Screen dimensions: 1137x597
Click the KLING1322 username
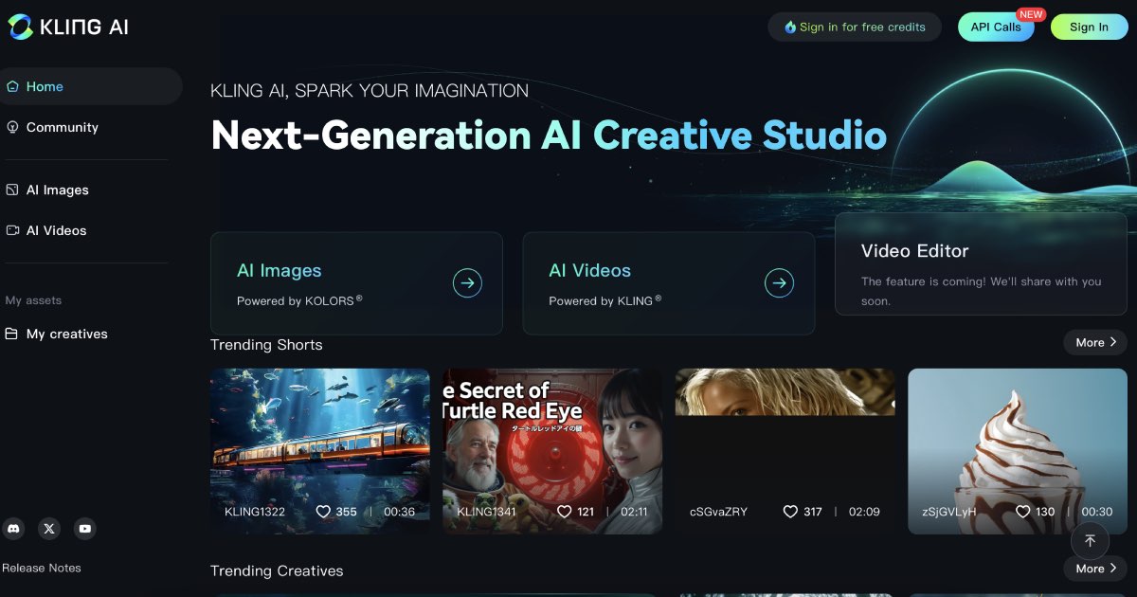click(255, 512)
